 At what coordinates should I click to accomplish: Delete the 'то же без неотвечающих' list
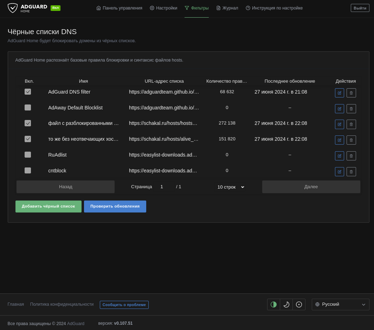click(x=351, y=140)
